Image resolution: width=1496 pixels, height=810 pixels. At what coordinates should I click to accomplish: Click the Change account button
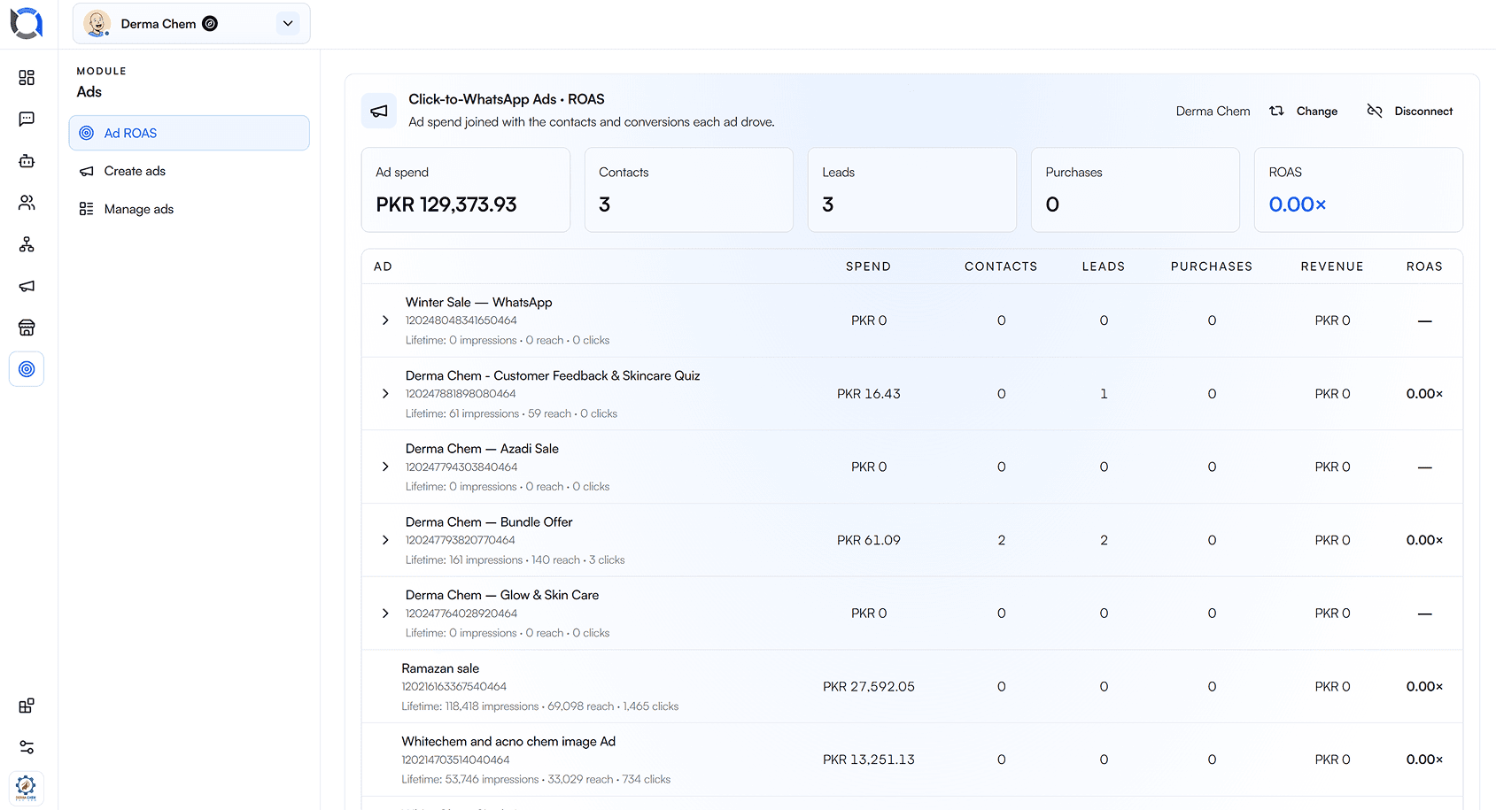tap(1304, 111)
